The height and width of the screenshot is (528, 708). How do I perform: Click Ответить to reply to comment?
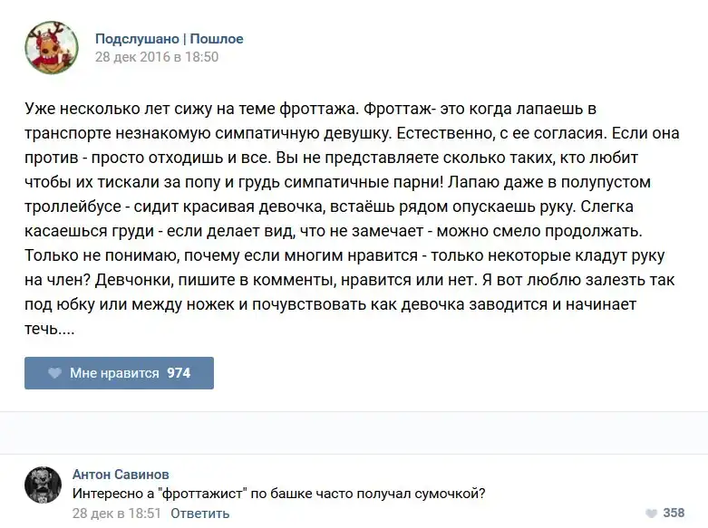(199, 514)
